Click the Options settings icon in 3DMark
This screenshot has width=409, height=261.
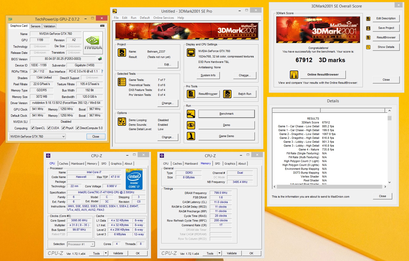pyautogui.click(x=122, y=122)
